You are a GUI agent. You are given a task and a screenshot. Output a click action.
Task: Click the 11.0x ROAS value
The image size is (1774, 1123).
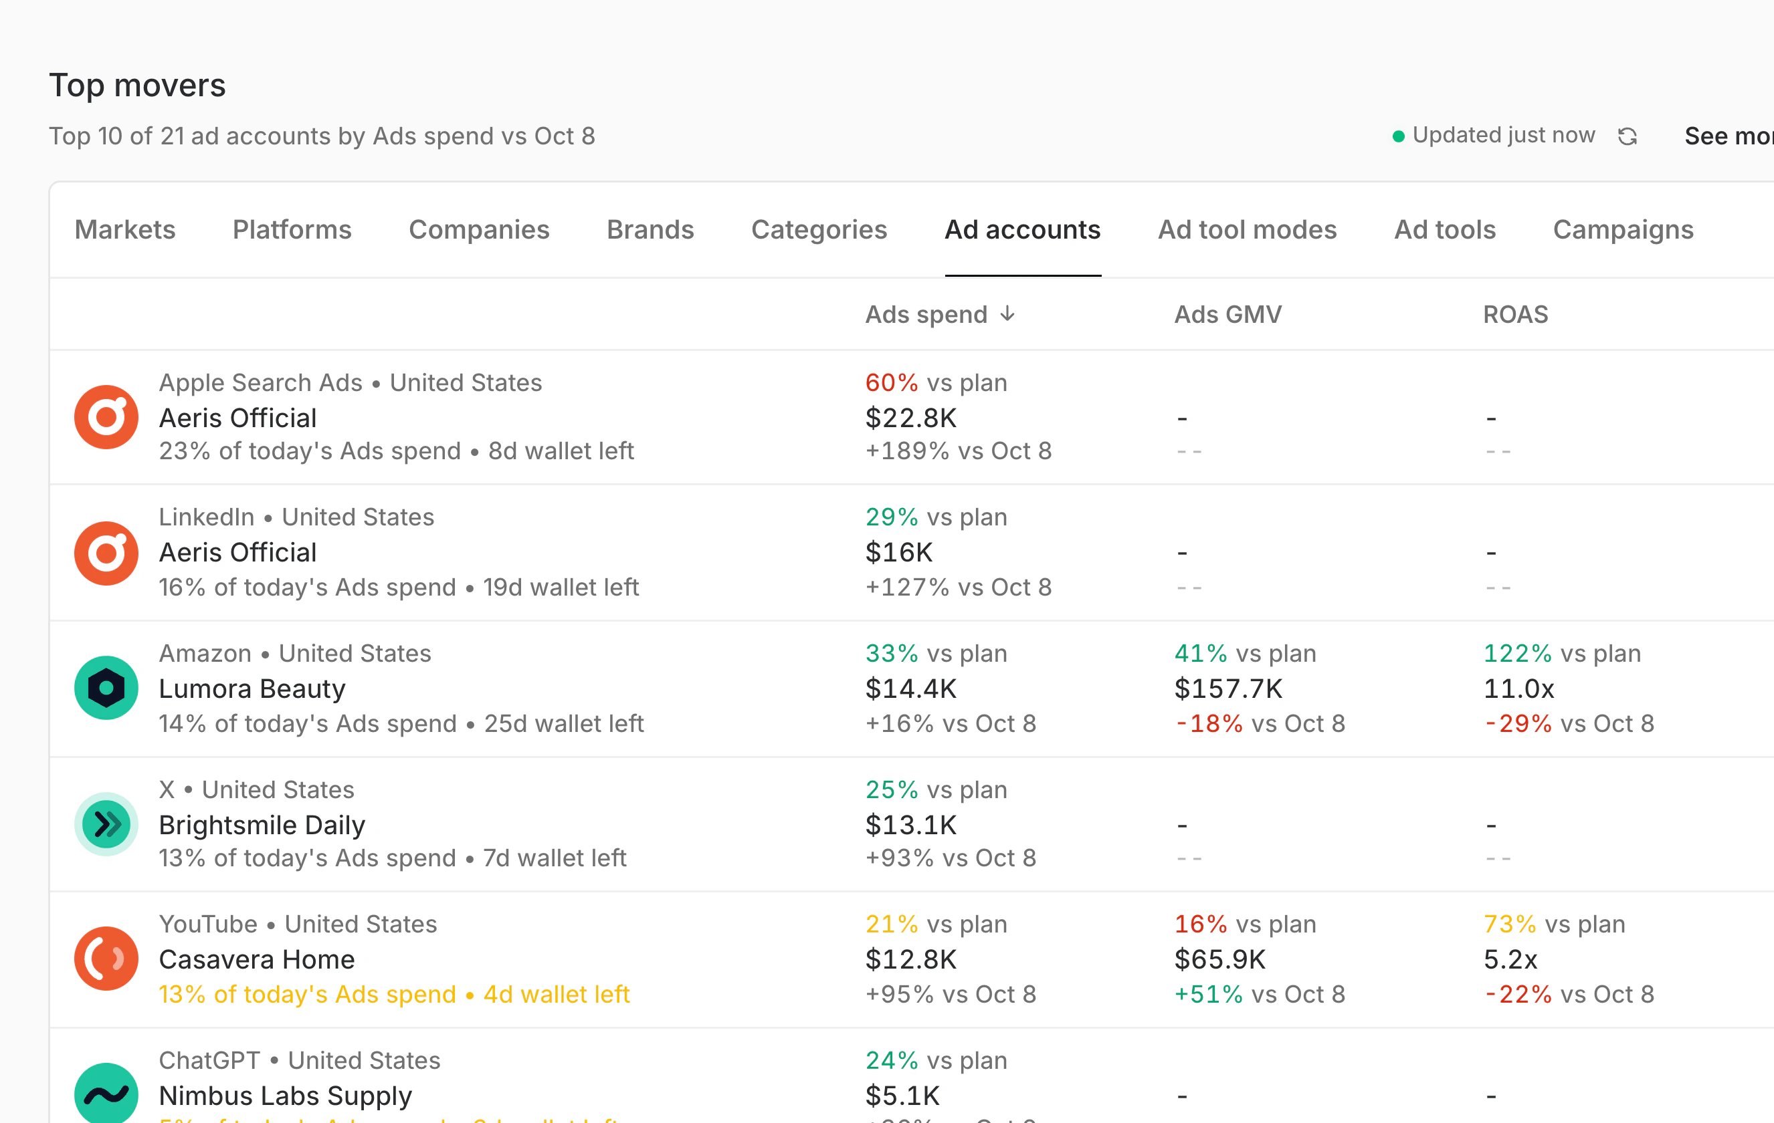1518,689
